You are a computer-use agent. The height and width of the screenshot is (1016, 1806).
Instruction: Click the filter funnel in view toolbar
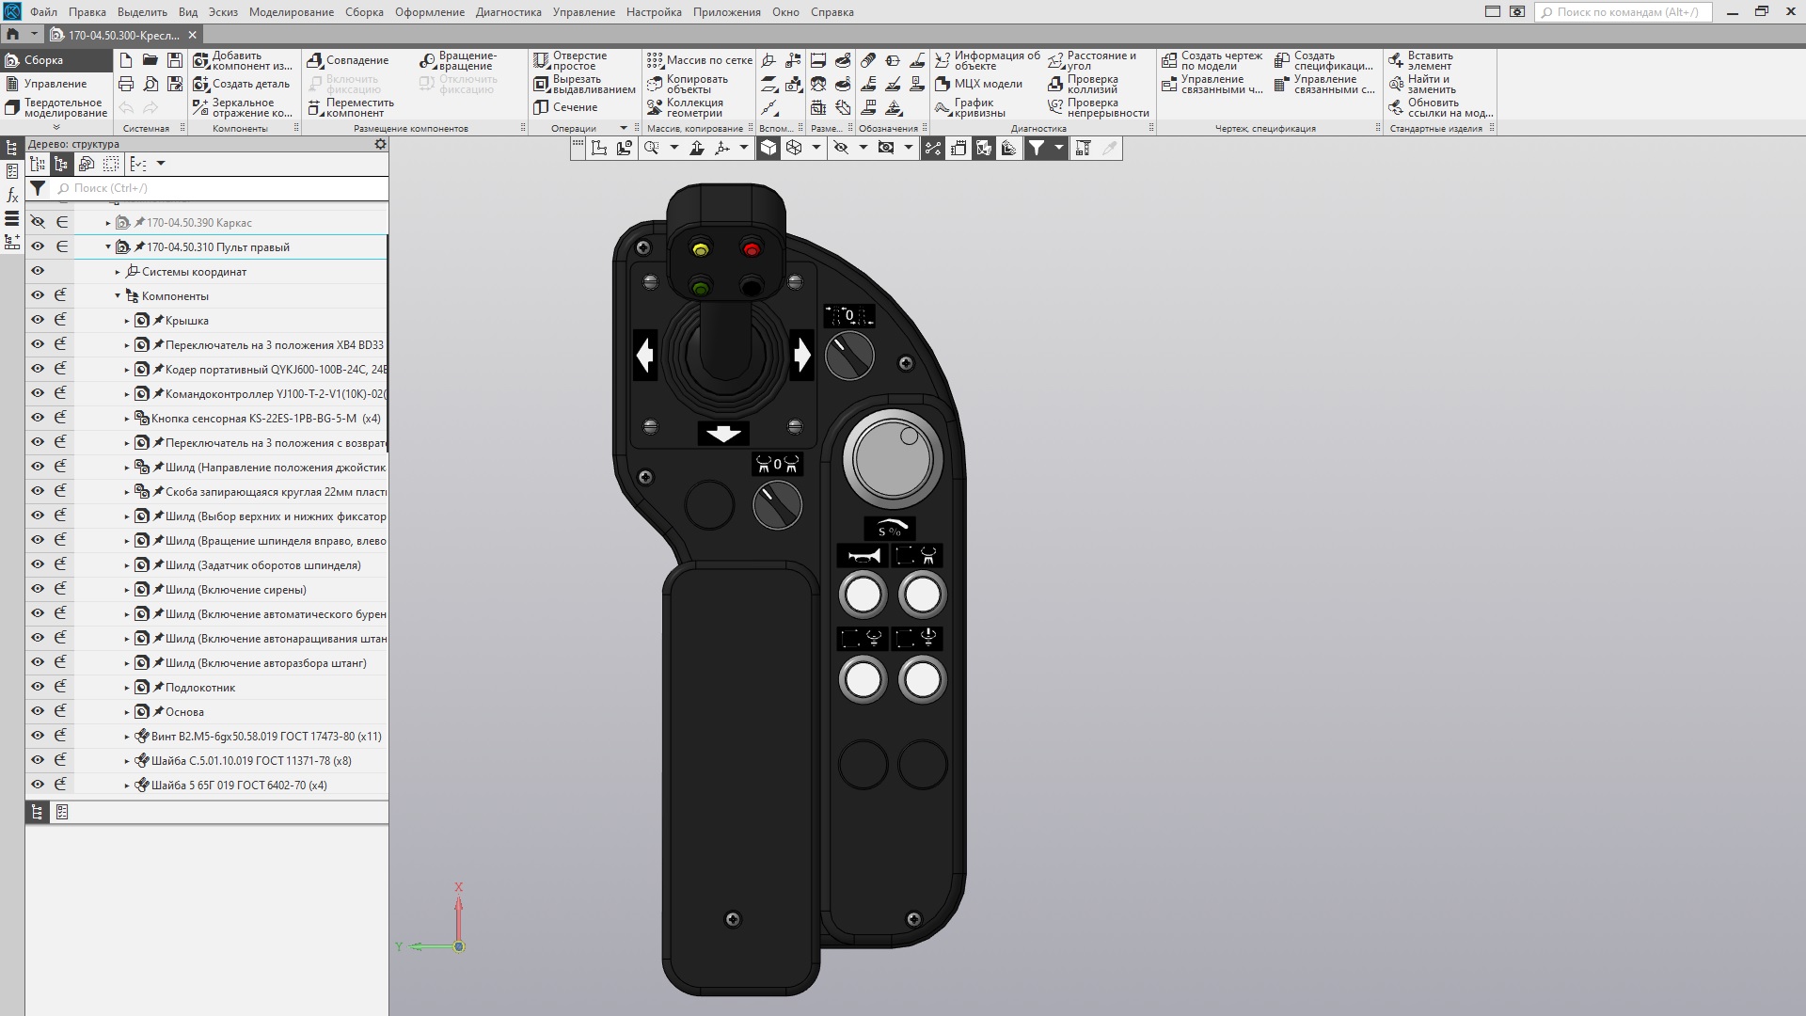(1037, 149)
